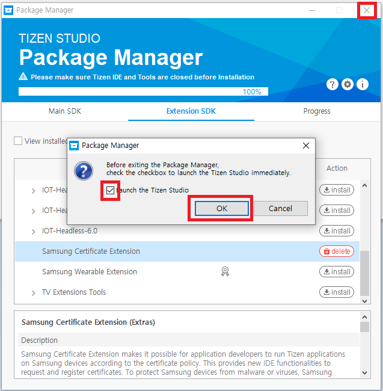
Task: Minimize the Package Manager window
Action: [x=312, y=10]
